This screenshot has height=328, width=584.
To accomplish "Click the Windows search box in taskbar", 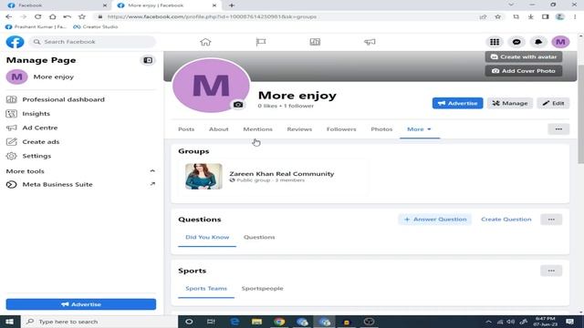I will point(99,322).
